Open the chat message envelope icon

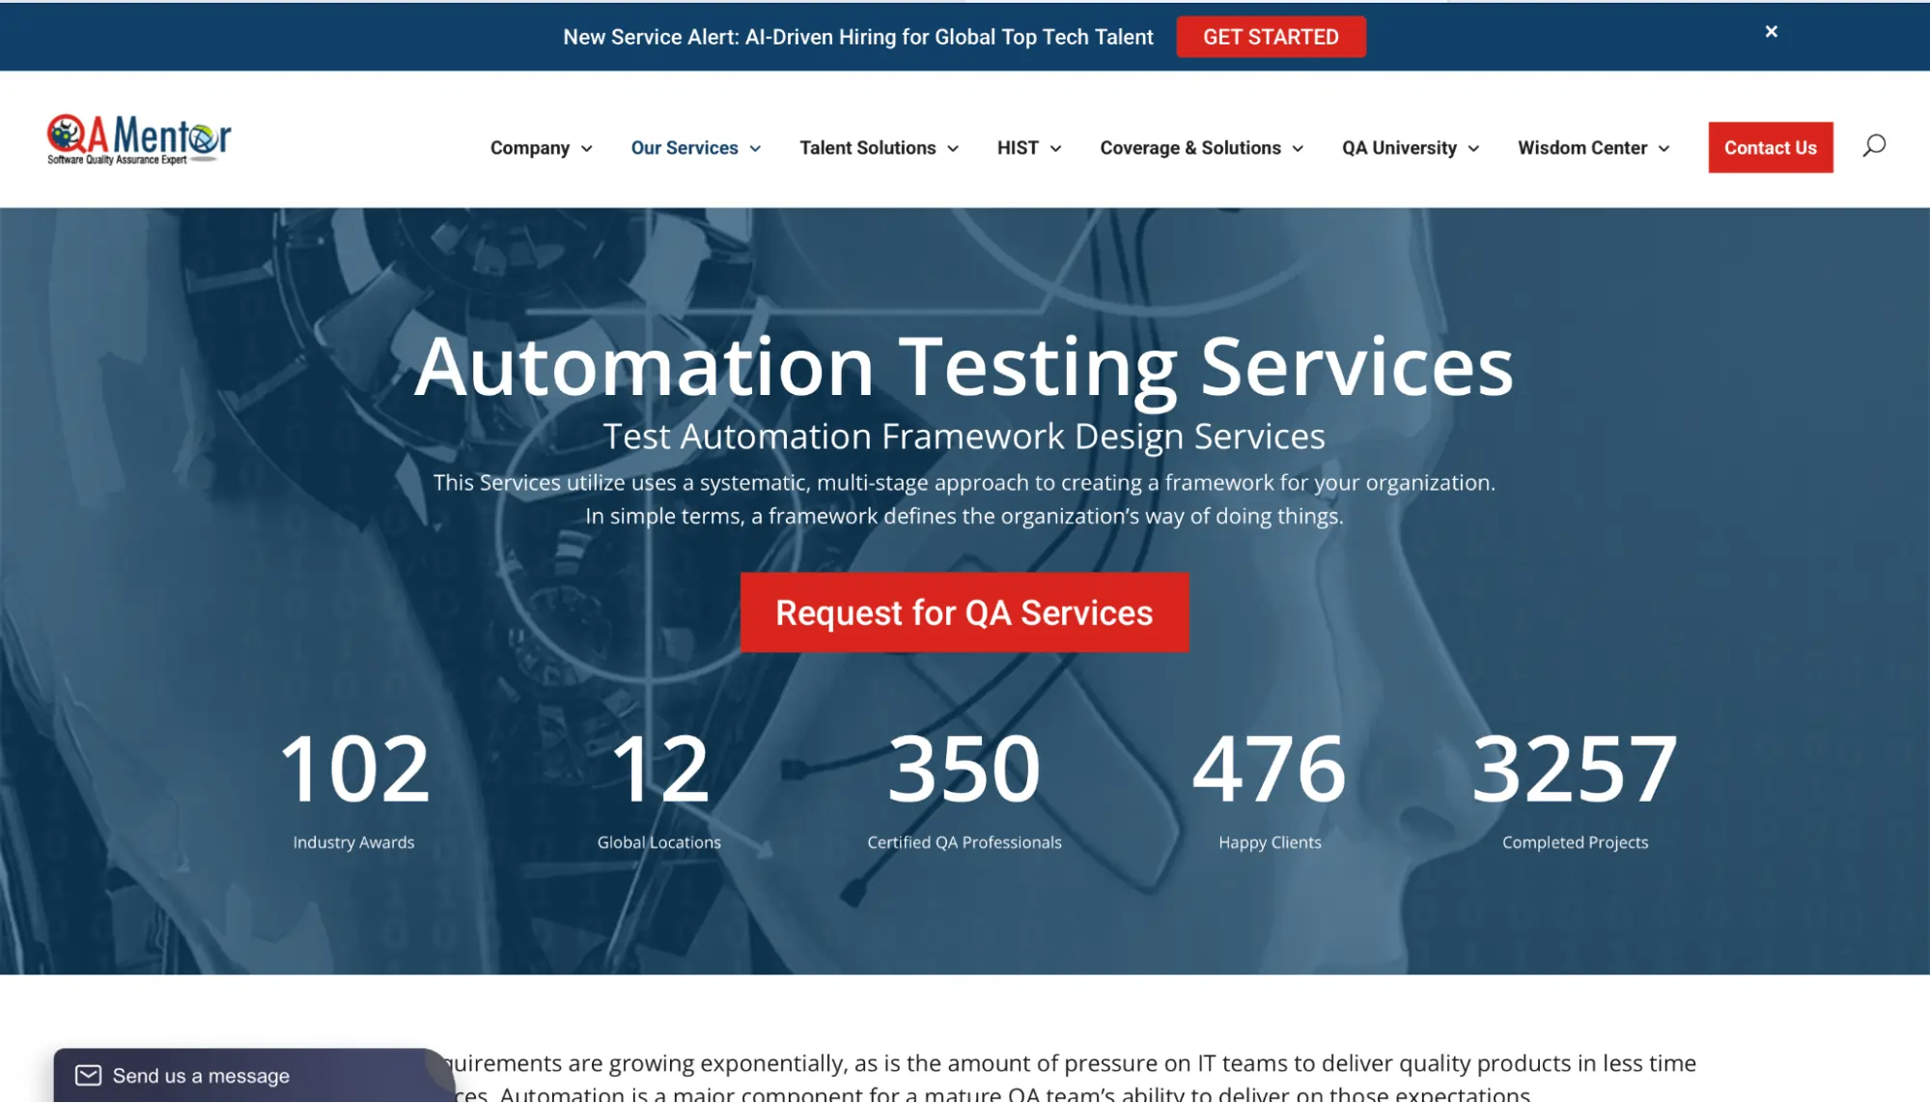pyautogui.click(x=89, y=1074)
